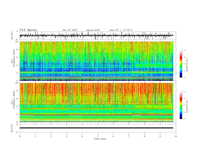Select the ch.1 colorbar "log(PSD)(V²/Hz)" label

tap(187, 65)
